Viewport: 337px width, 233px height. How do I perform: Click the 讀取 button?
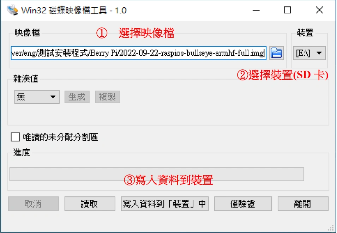point(90,204)
